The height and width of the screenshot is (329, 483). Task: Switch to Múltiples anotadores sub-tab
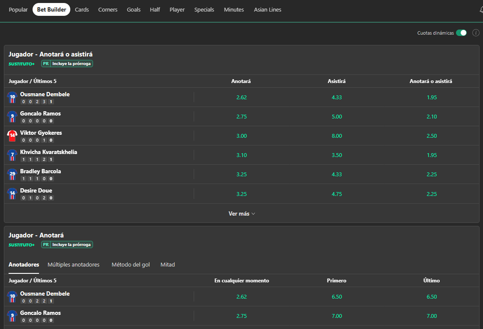(74, 265)
